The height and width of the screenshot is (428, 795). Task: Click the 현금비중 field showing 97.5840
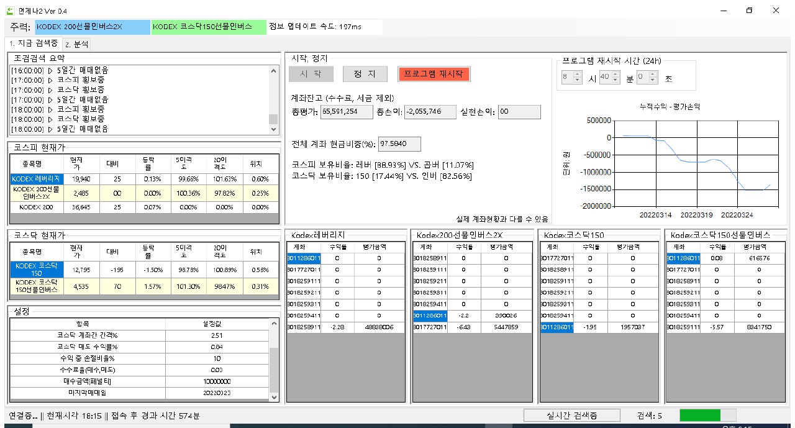pos(399,144)
